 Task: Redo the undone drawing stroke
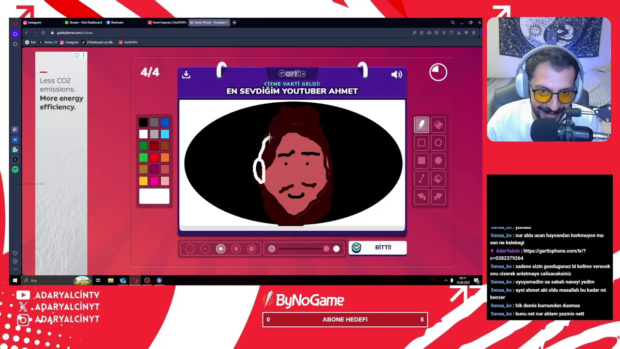point(438,196)
